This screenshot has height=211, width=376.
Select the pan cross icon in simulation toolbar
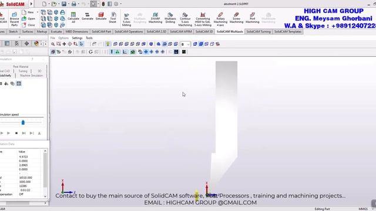tap(64, 44)
